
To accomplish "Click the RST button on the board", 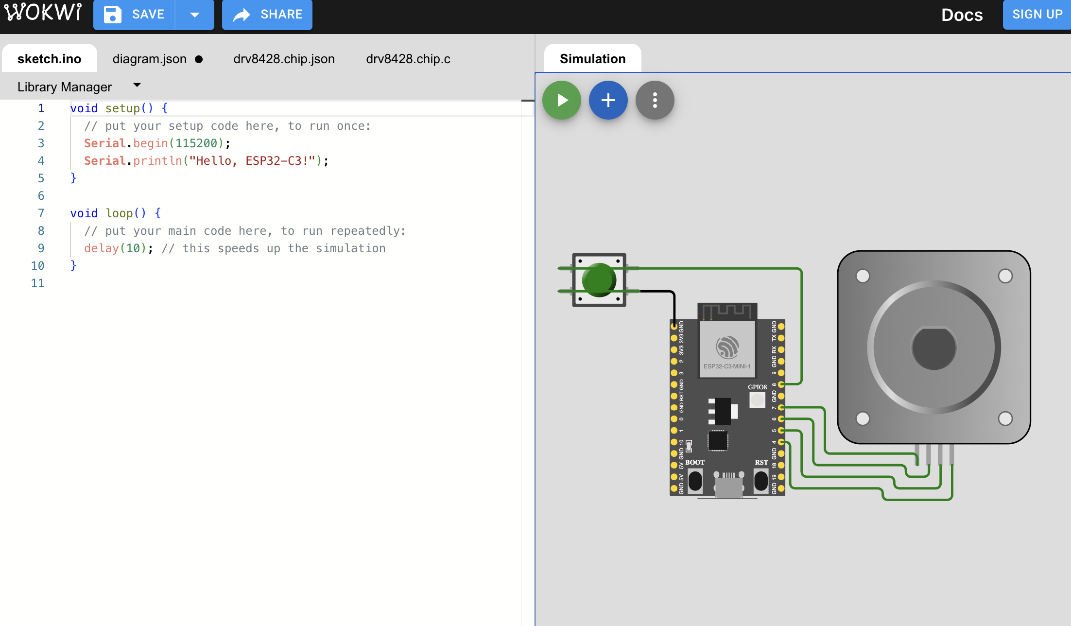I will (x=761, y=481).
